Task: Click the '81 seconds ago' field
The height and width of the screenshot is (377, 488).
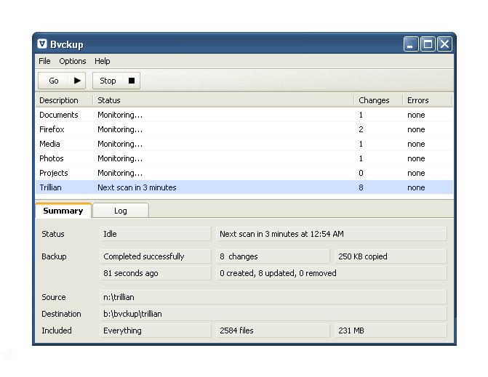Action: (156, 273)
